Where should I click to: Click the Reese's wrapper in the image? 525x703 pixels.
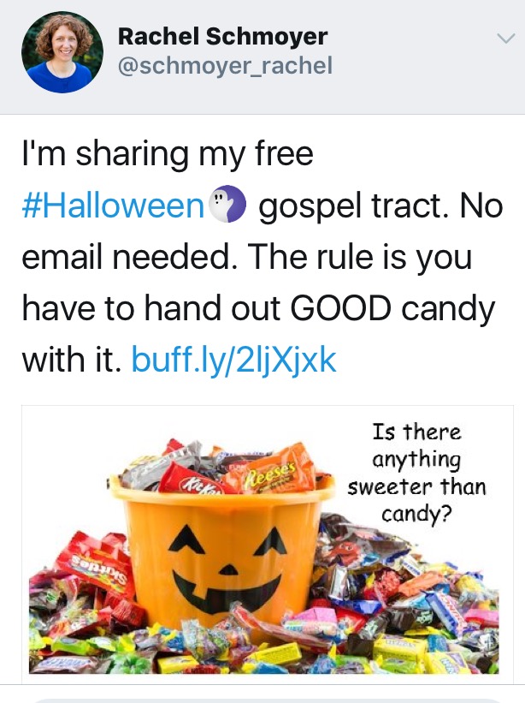(x=272, y=474)
